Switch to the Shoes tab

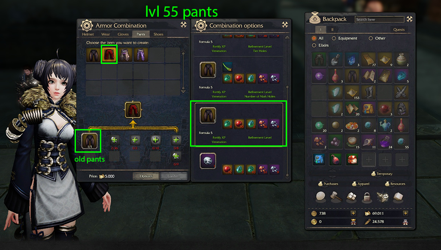point(158,34)
